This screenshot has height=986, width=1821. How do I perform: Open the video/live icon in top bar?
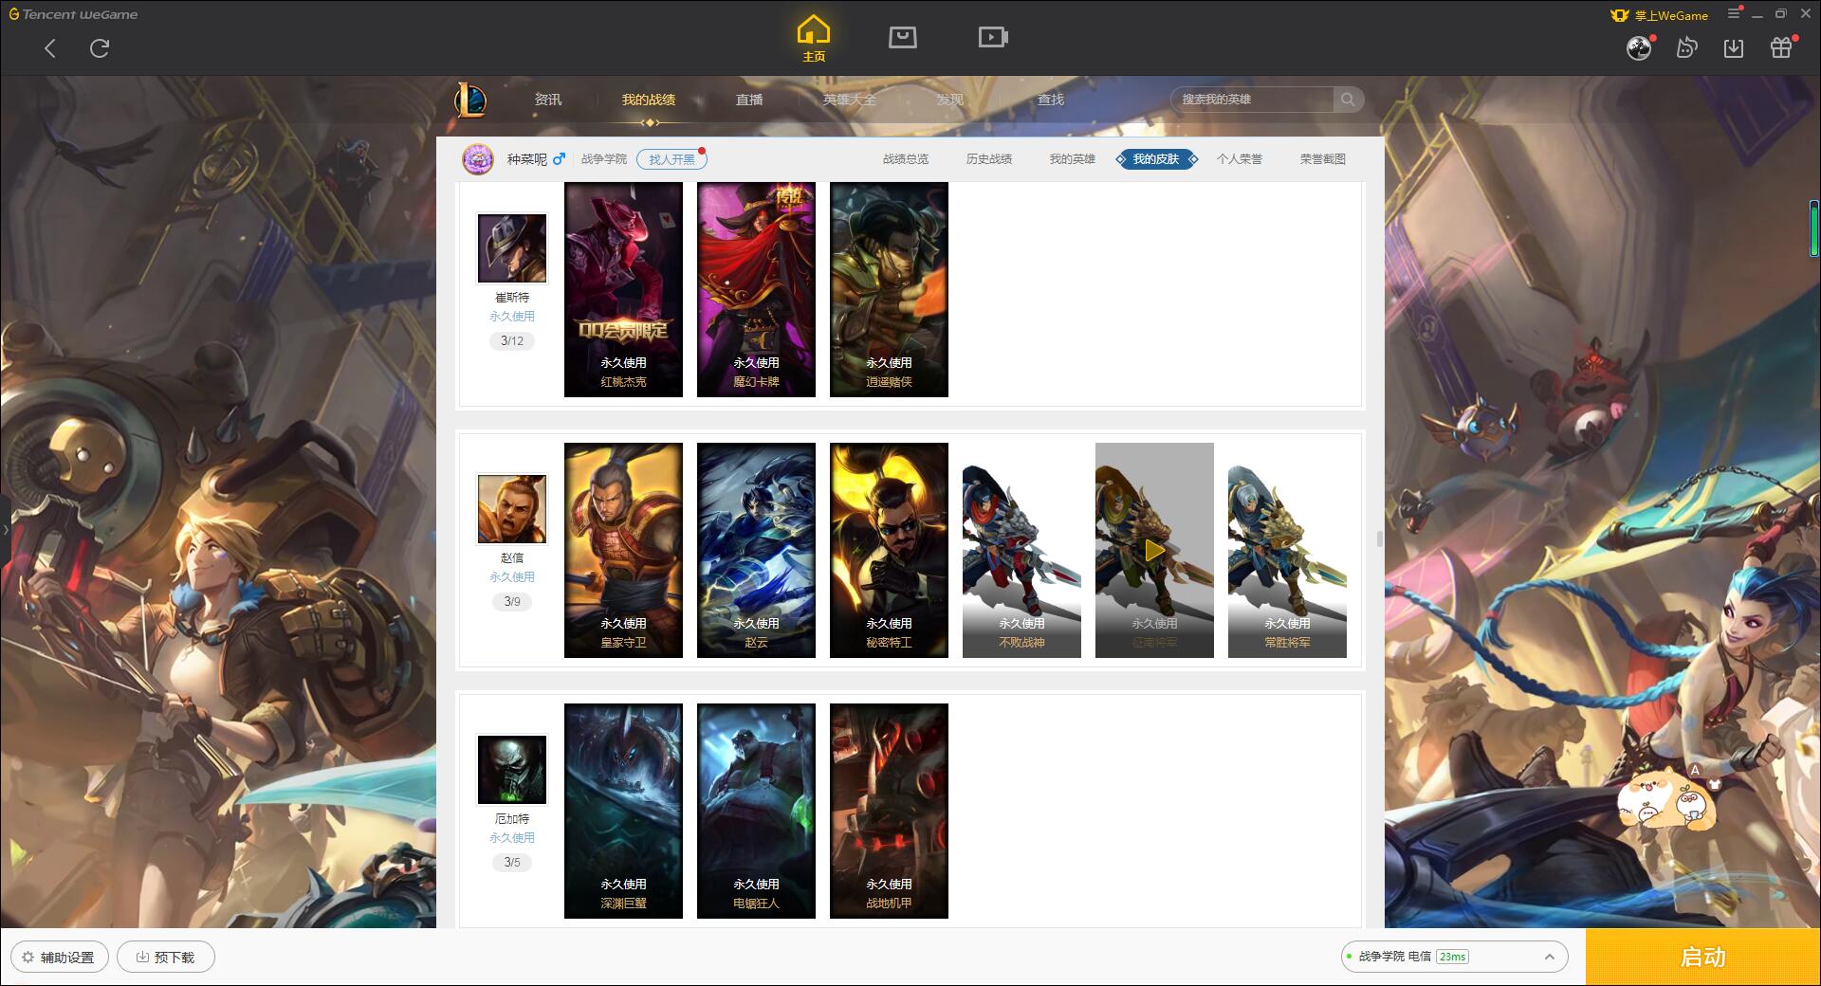click(993, 37)
